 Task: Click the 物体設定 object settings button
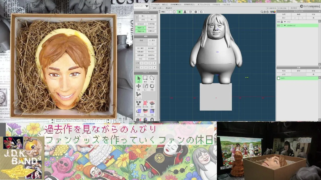(151, 27)
